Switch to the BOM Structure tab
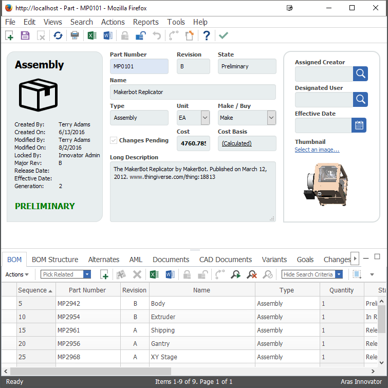This screenshot has width=388, height=388. pos(55,260)
